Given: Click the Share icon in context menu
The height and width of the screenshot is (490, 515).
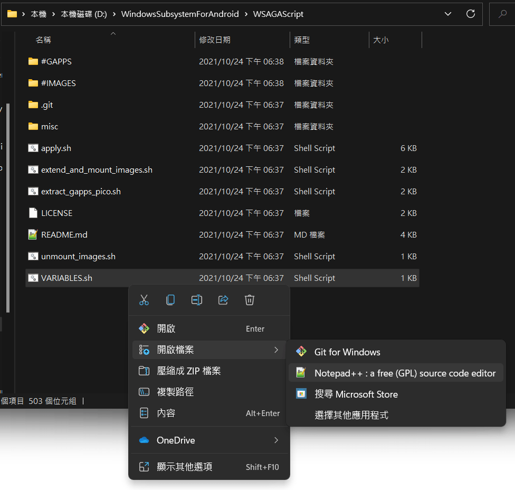Looking at the screenshot, I should point(223,300).
